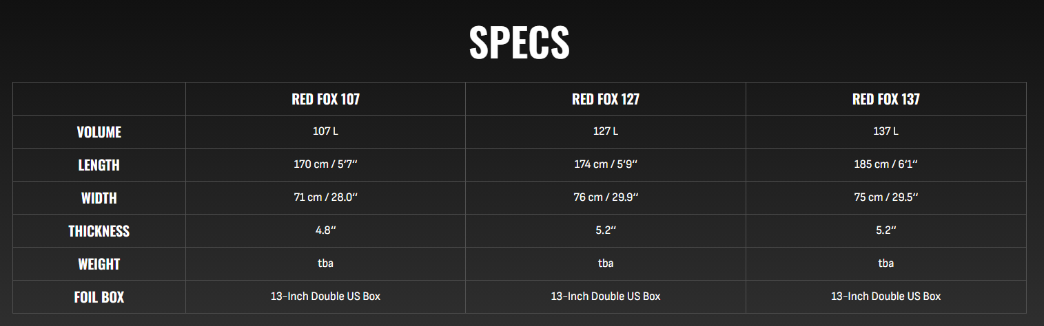Select the RED FOX 107 column header

click(325, 99)
